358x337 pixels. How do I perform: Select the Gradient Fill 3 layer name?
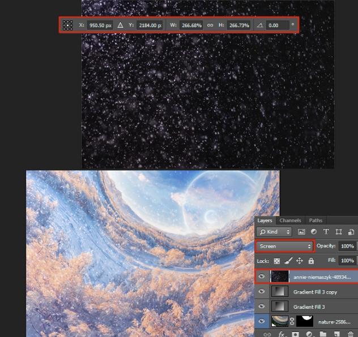309,307
